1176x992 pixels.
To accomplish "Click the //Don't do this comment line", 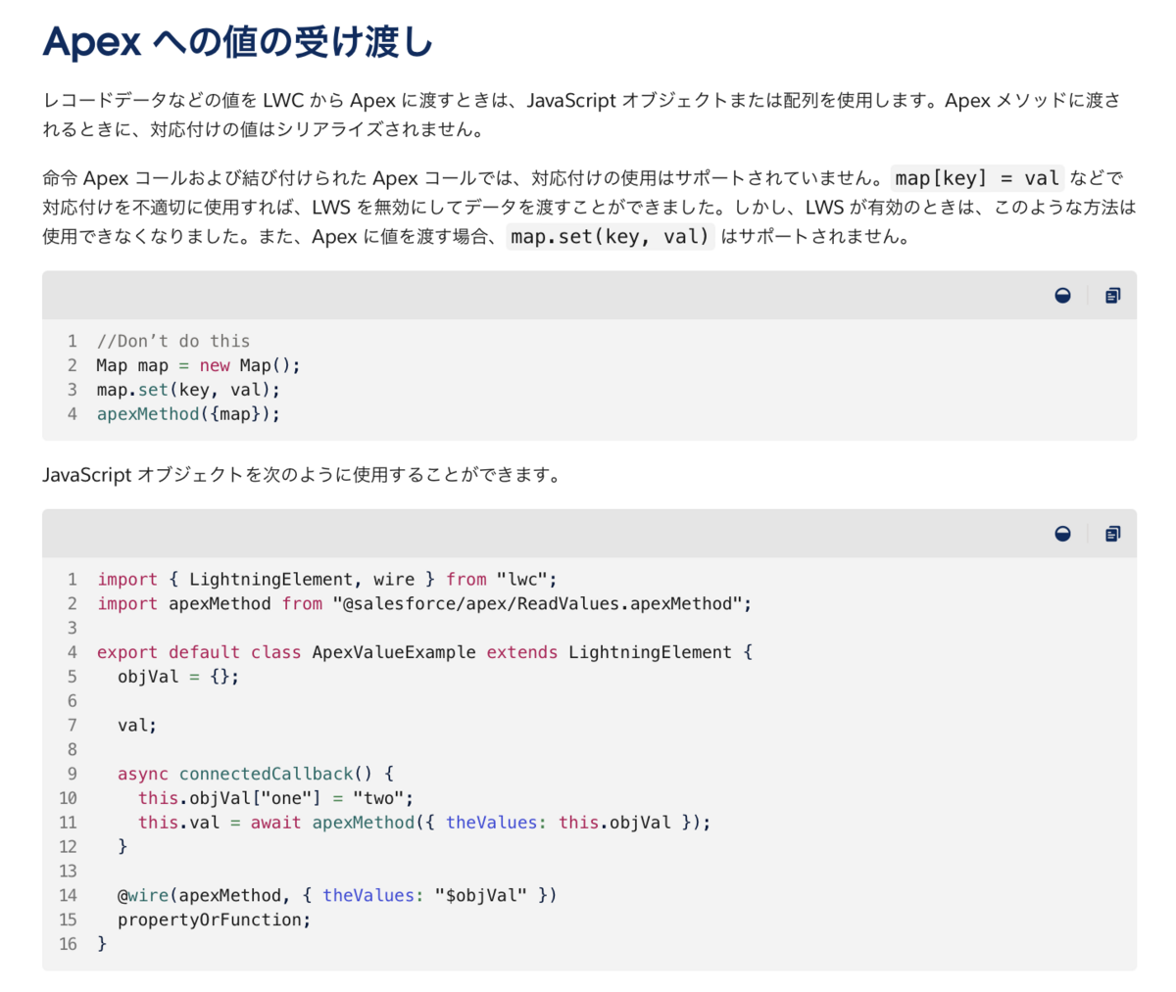I will (x=173, y=341).
